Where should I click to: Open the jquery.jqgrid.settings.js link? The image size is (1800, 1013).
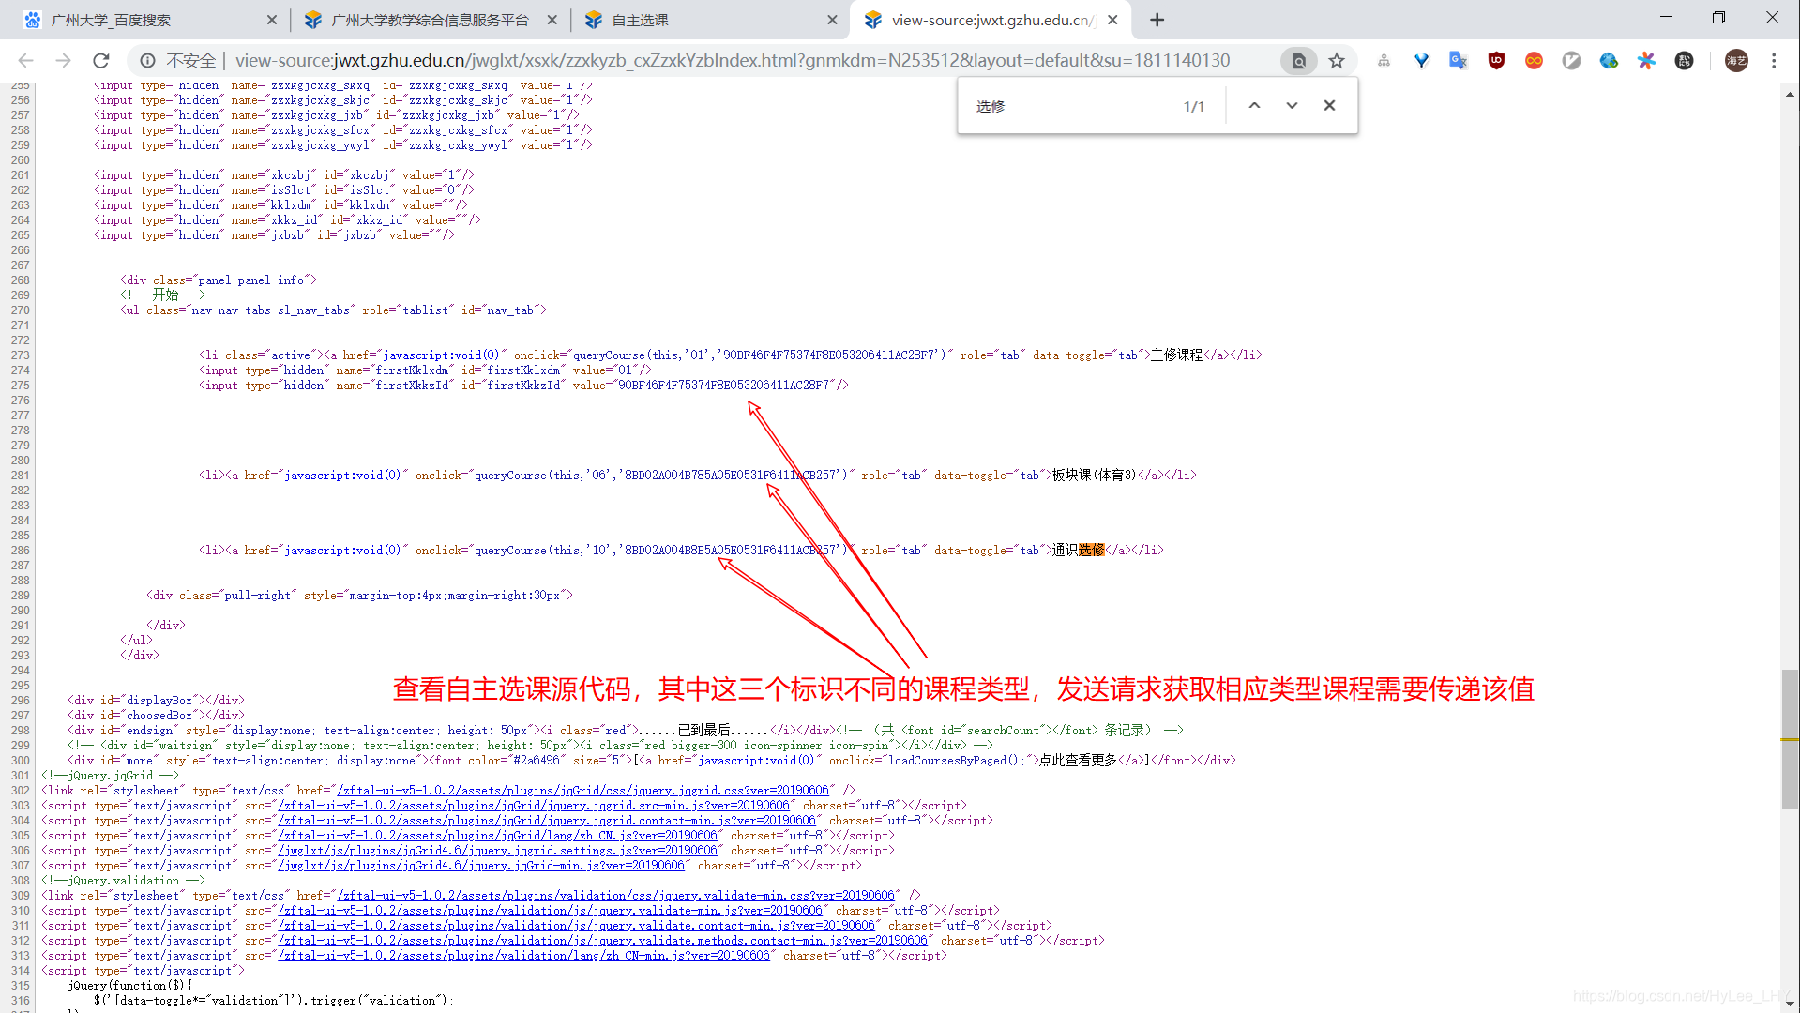click(497, 851)
